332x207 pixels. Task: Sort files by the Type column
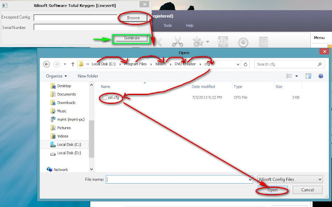pos(238,87)
